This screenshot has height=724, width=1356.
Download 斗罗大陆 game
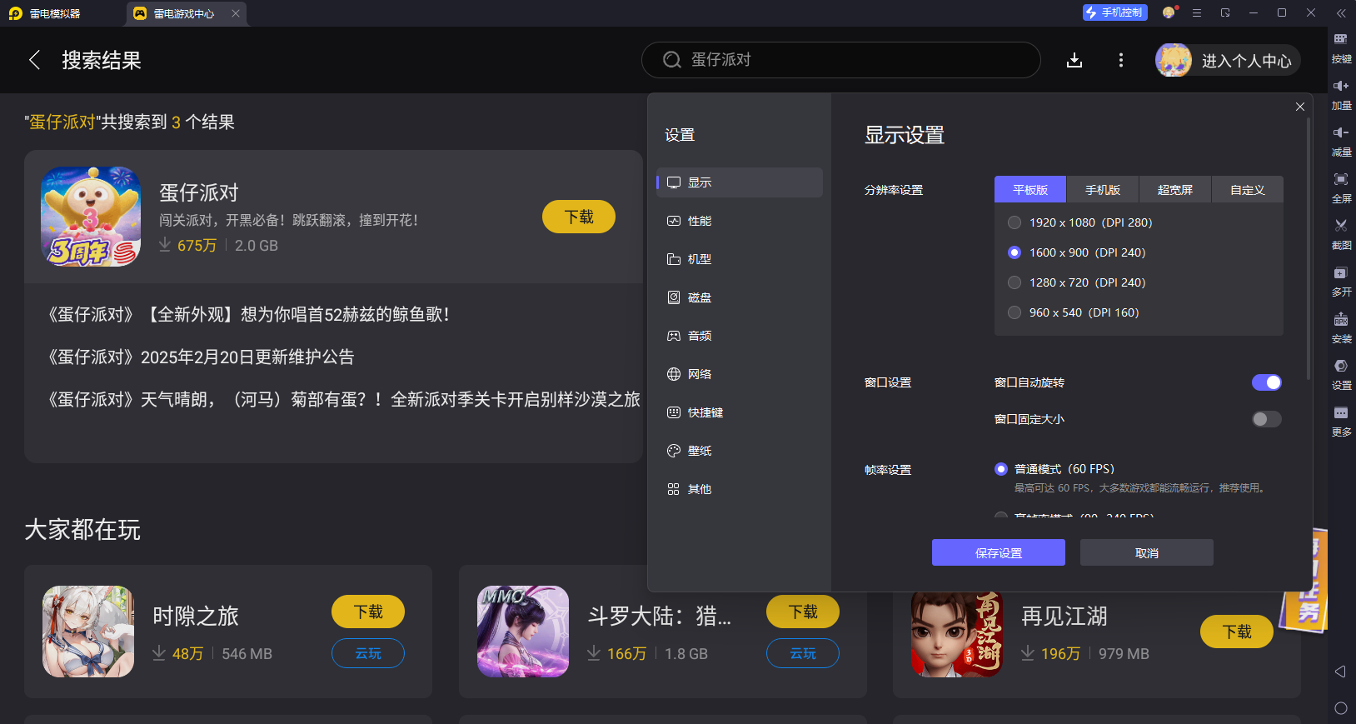pyautogui.click(x=803, y=612)
